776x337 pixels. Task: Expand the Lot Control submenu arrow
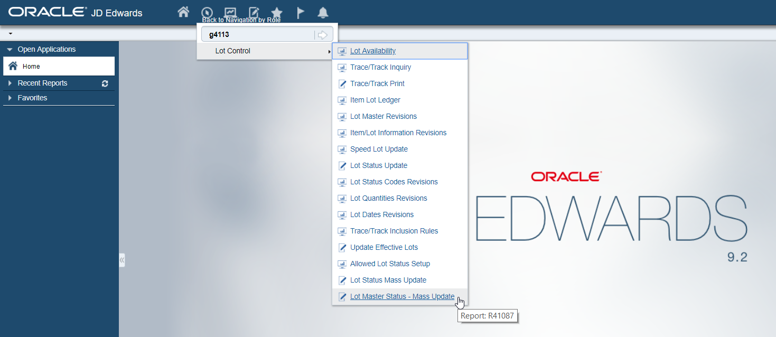(330, 51)
